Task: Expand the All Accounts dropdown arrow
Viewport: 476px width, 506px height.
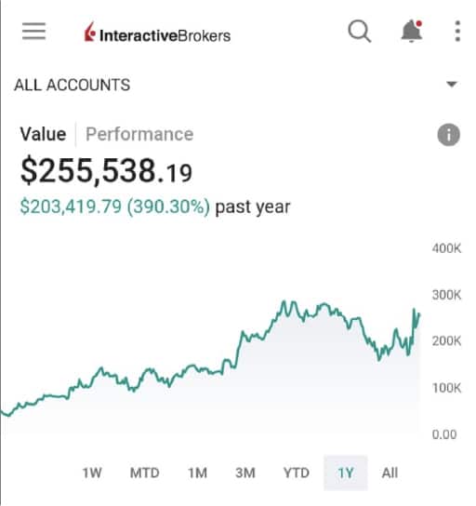Action: [452, 85]
